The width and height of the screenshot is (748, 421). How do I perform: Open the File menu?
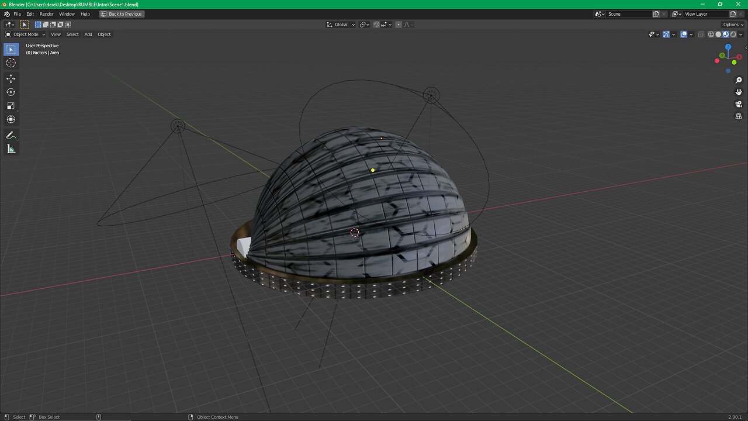(x=17, y=14)
